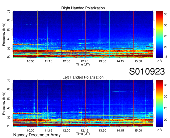The width and height of the screenshot is (170, 138).
Task: Click "Time (UT)" label under Left Handed plot
Action: point(83,134)
